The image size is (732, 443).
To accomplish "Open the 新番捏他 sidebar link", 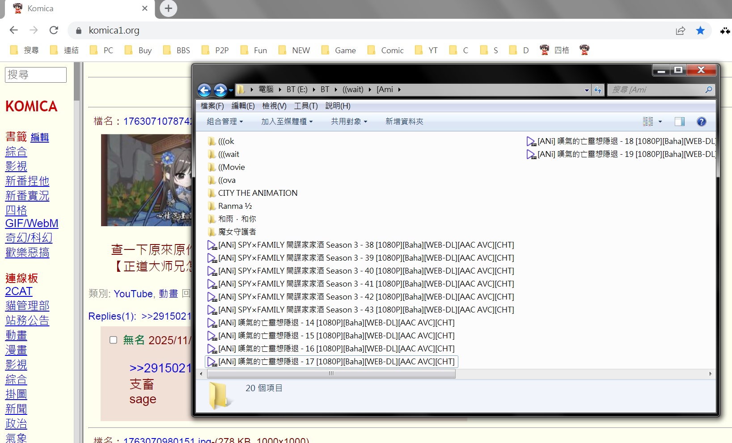I will (x=27, y=181).
